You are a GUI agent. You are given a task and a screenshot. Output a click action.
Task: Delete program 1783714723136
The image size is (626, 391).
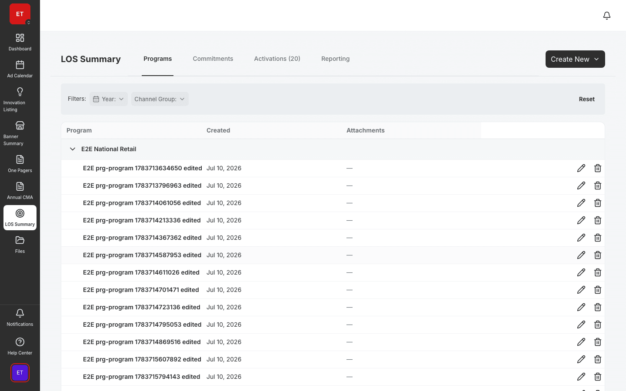(598, 307)
